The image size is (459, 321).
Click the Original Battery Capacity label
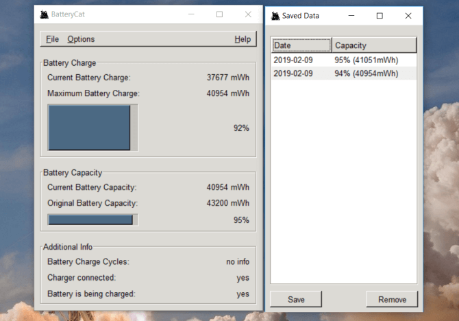92,203
